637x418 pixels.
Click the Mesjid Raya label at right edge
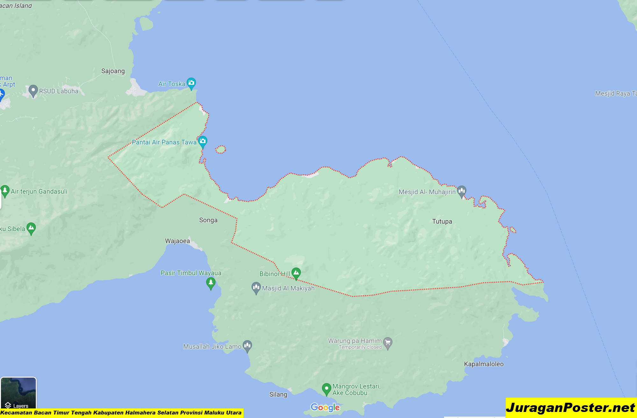tap(616, 94)
